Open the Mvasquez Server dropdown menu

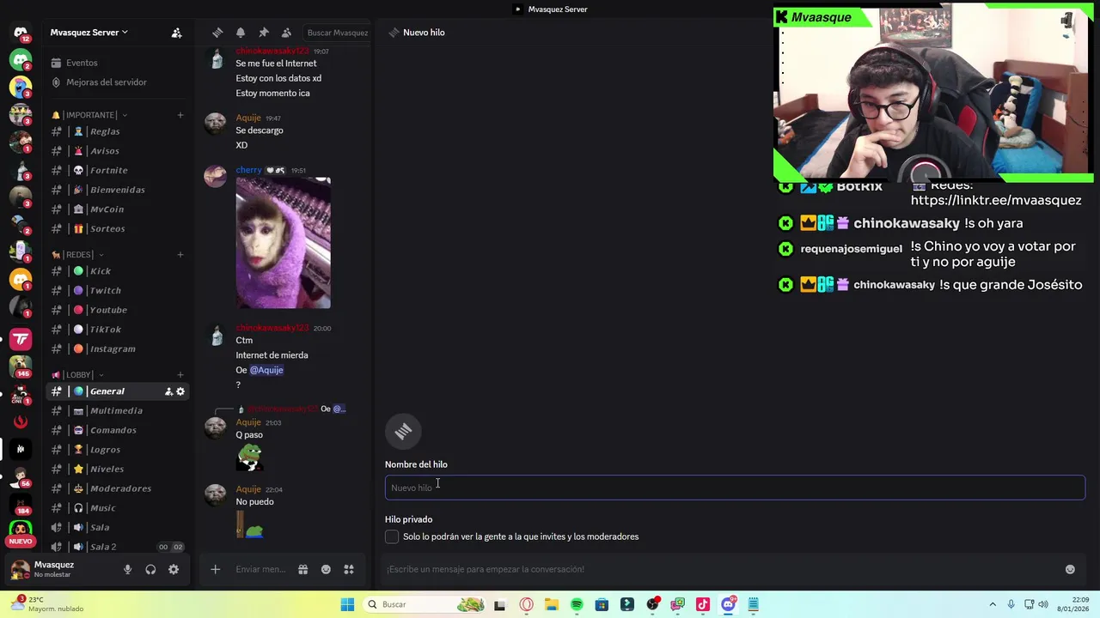click(x=89, y=33)
